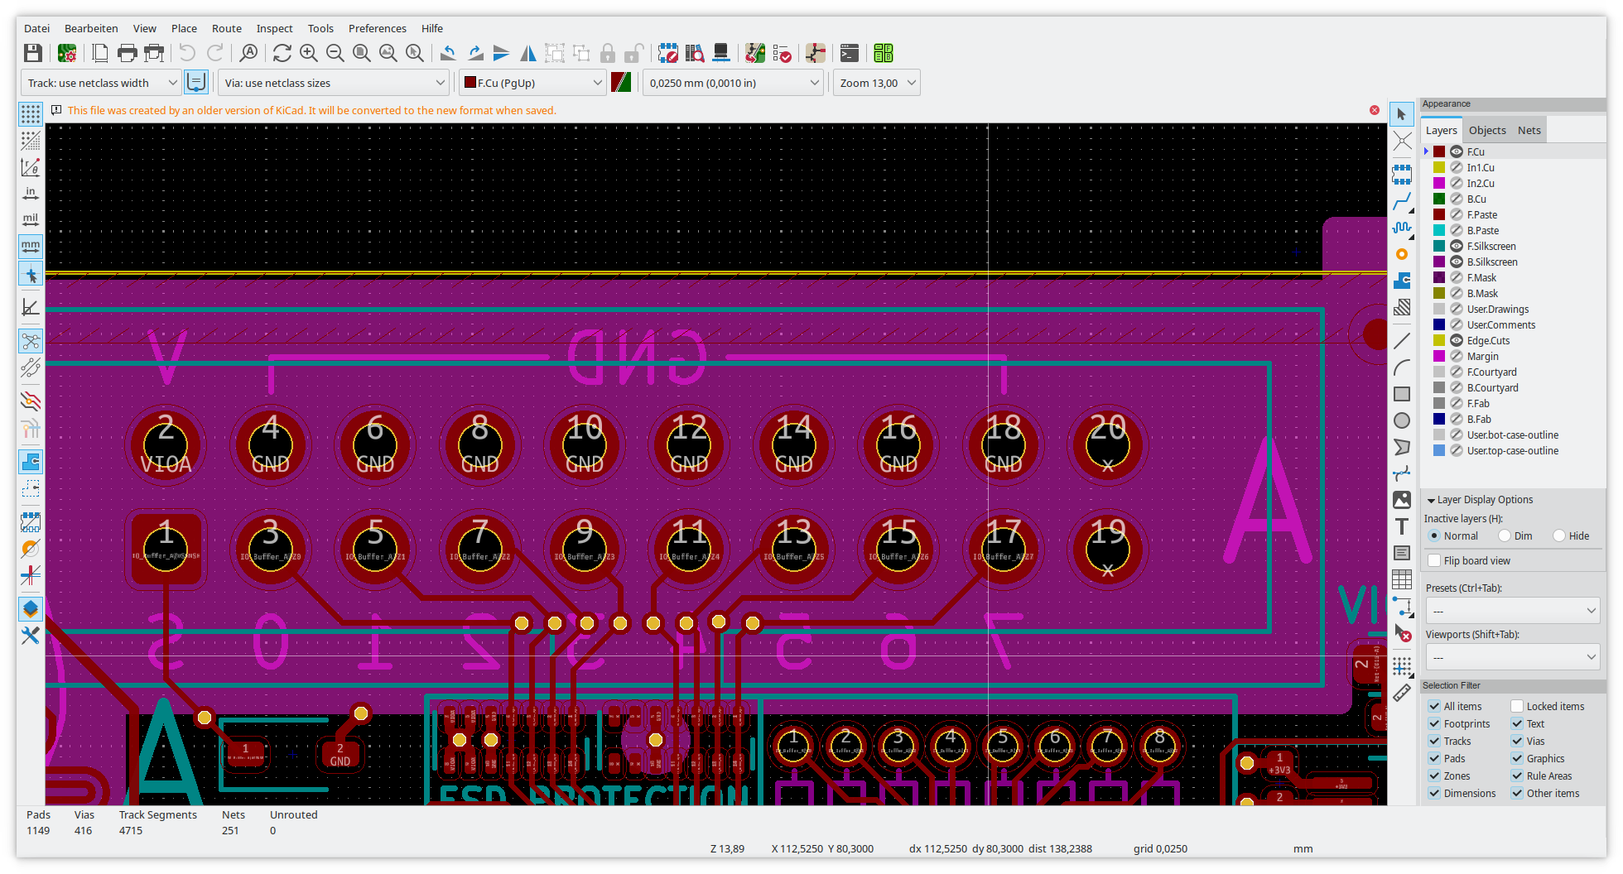Collapse Layer Display Options section
Screen dimensions: 1623x874
click(1431, 500)
